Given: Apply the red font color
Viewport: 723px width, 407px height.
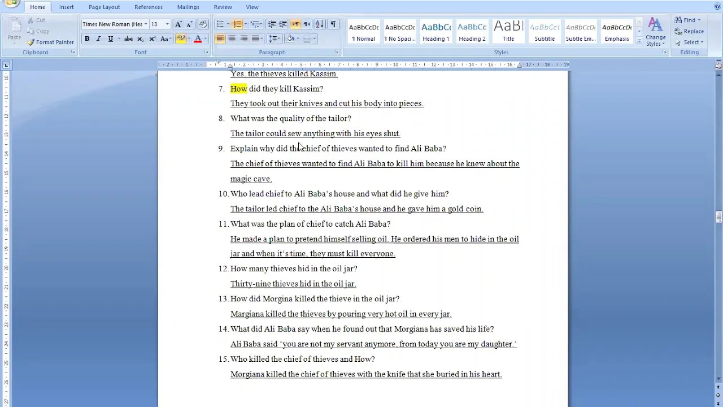Looking at the screenshot, I should pyautogui.click(x=198, y=39).
